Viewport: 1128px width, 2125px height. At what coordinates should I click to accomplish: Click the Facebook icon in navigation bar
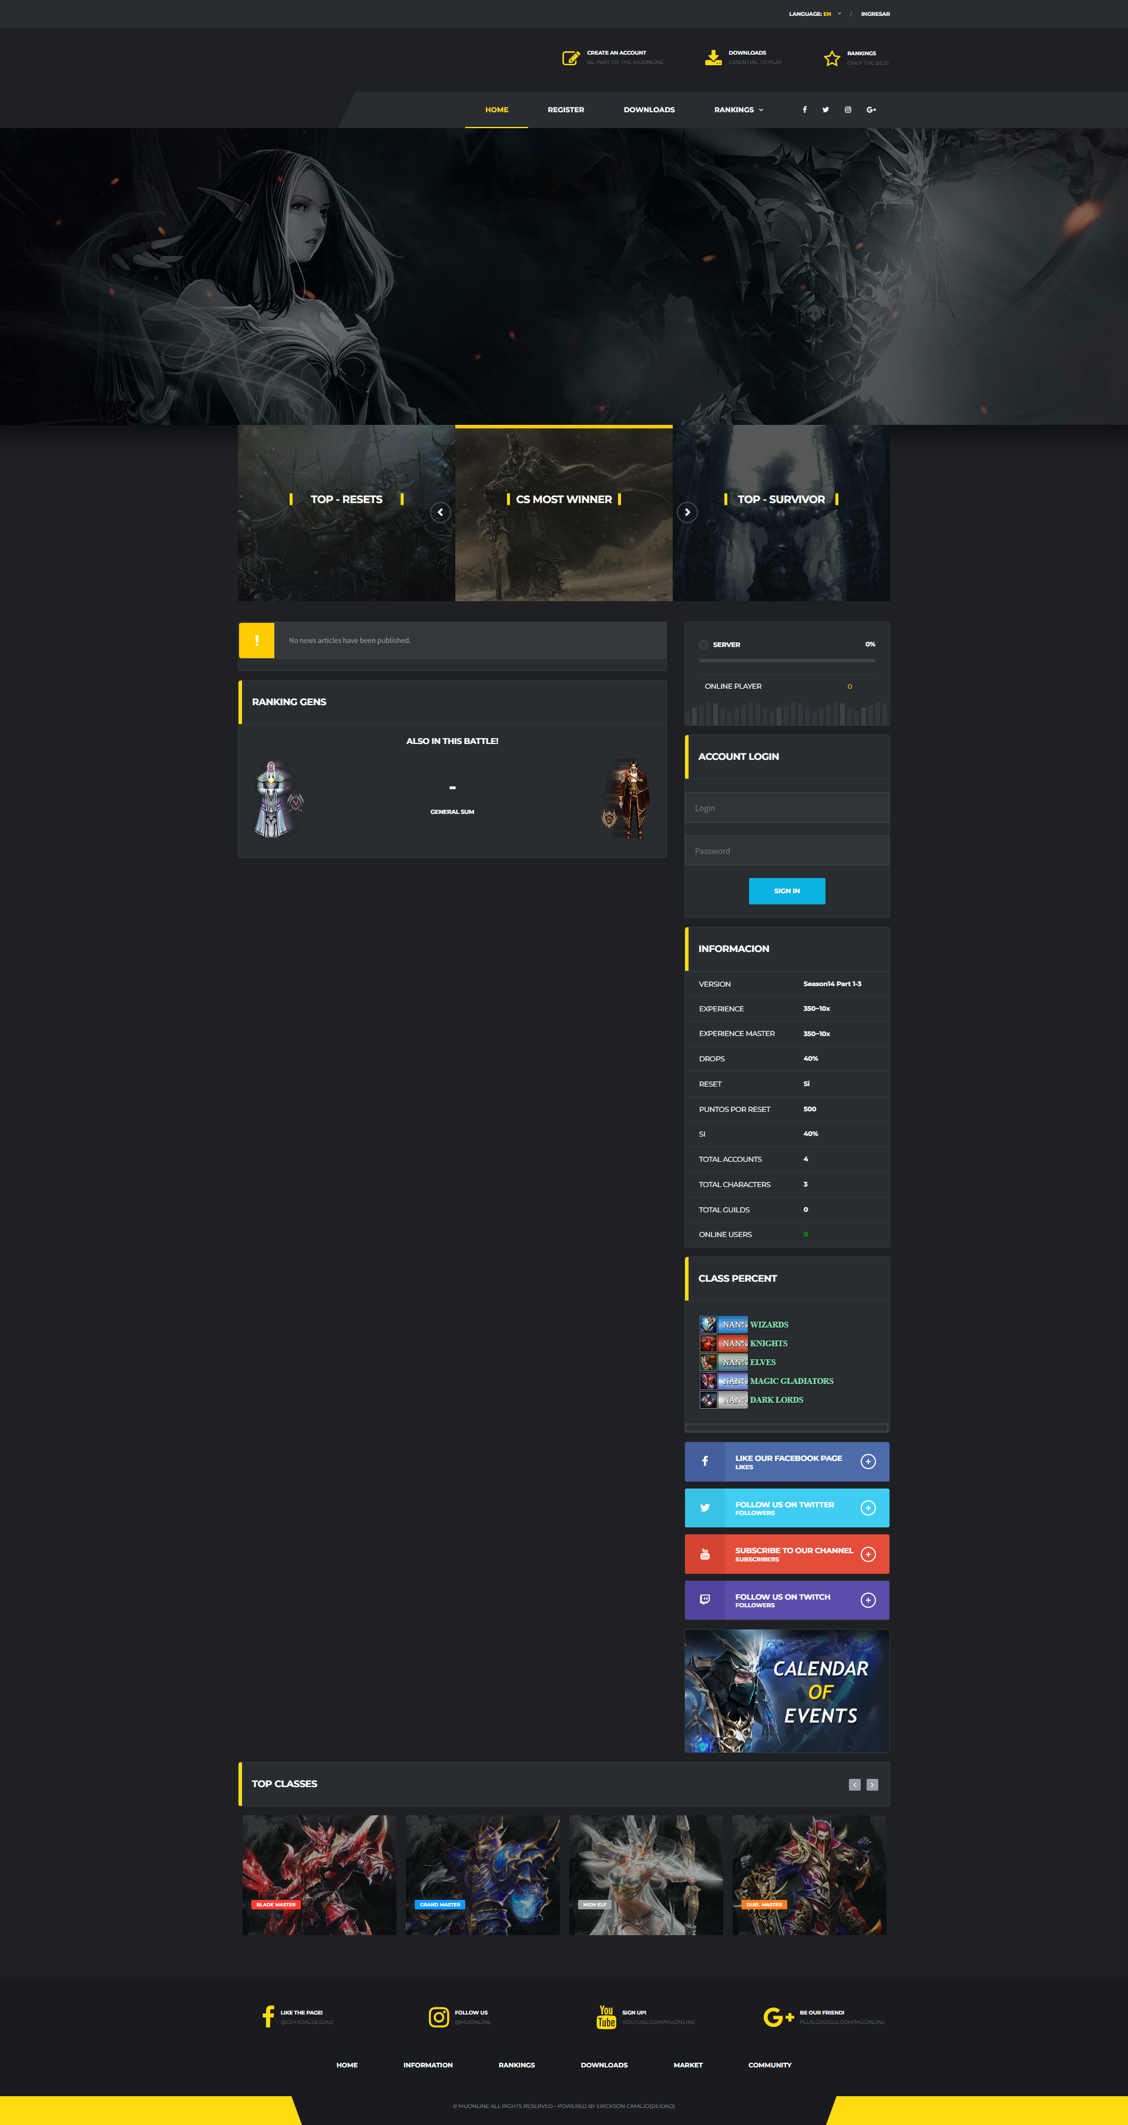click(x=805, y=110)
